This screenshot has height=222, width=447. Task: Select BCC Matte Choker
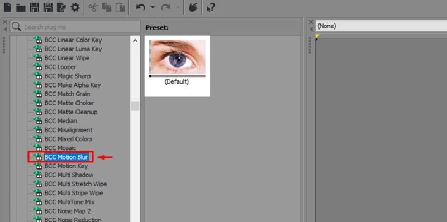coord(69,103)
